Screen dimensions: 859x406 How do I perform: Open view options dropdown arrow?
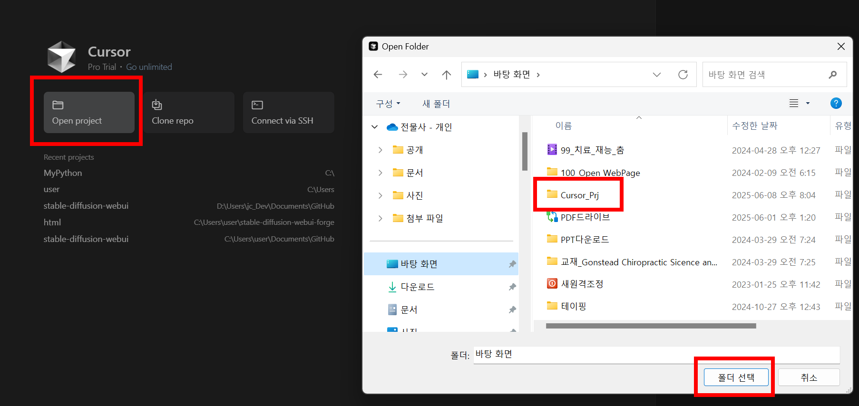click(x=808, y=103)
